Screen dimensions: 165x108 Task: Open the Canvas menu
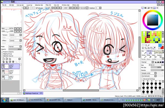[20, 5]
